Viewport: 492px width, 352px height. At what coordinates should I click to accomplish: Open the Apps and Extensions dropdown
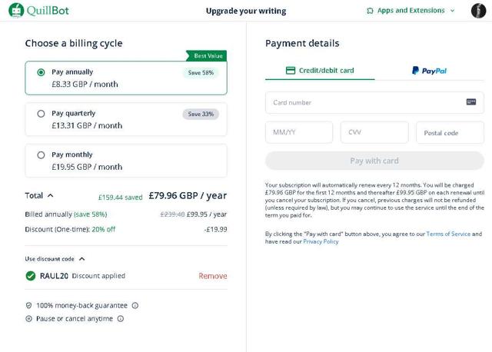[411, 11]
